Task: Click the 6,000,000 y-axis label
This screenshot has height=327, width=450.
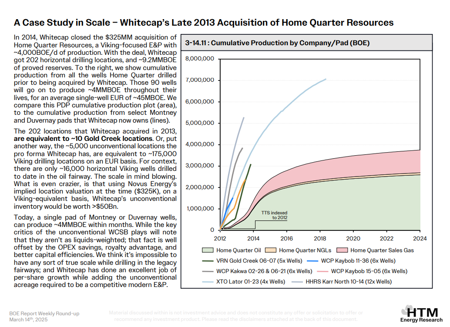Action: pyautogui.click(x=200, y=102)
